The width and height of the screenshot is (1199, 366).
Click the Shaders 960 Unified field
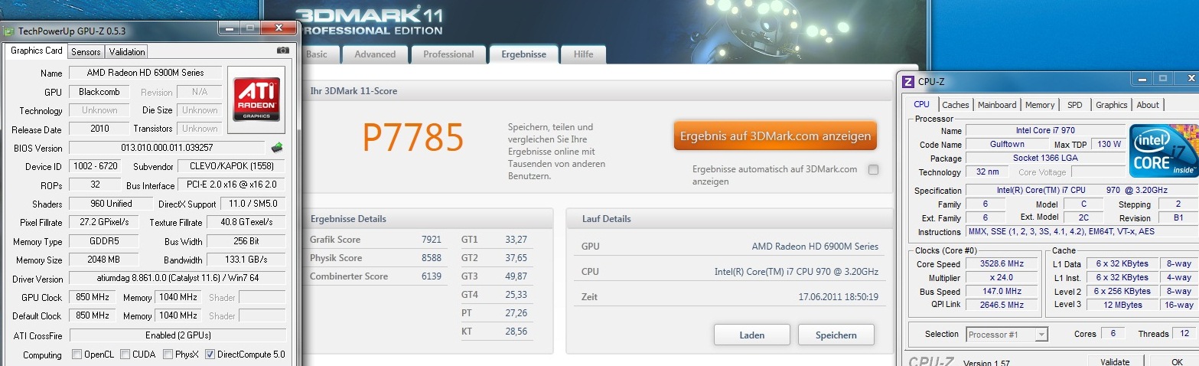click(110, 204)
